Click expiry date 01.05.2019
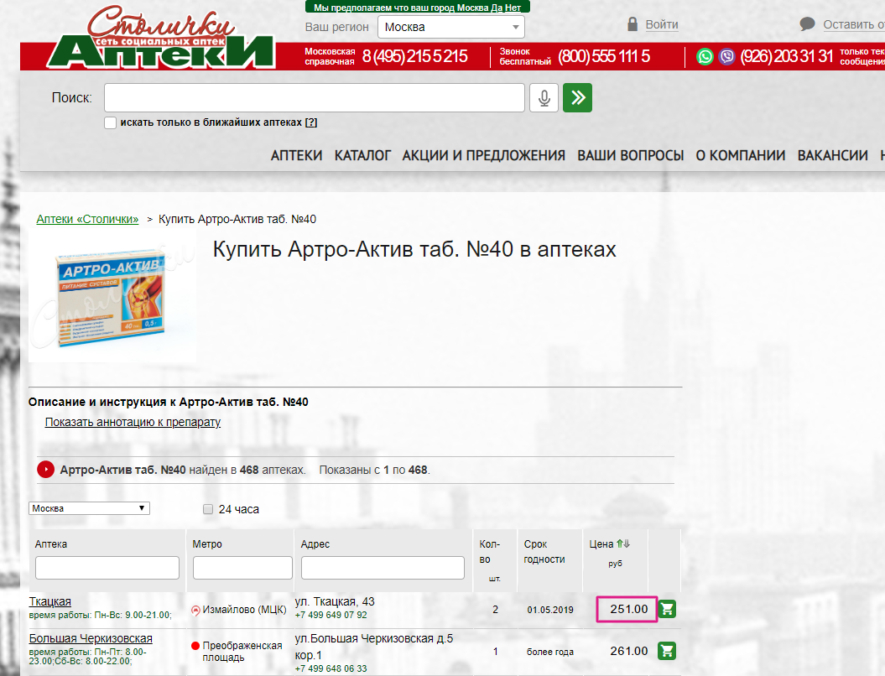The image size is (885, 676). coord(550,610)
